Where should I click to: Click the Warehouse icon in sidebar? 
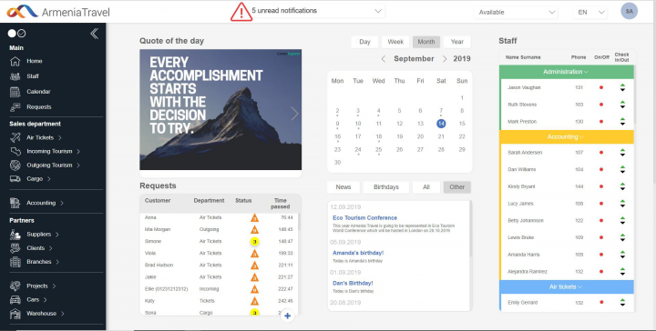[15, 314]
